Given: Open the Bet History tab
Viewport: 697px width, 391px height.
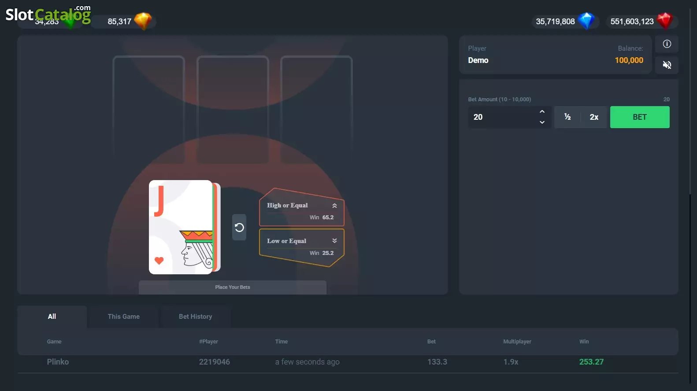Looking at the screenshot, I should click(x=196, y=317).
